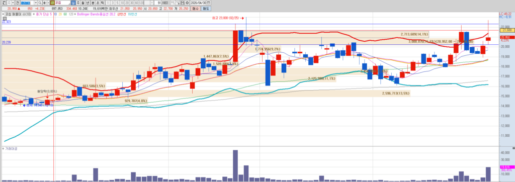Click the stock search magnifier icon
515x182 pixels.
pyautogui.click(x=40, y=3)
